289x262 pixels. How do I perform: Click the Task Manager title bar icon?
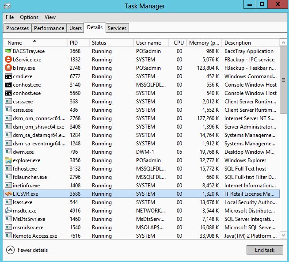tap(7, 6)
